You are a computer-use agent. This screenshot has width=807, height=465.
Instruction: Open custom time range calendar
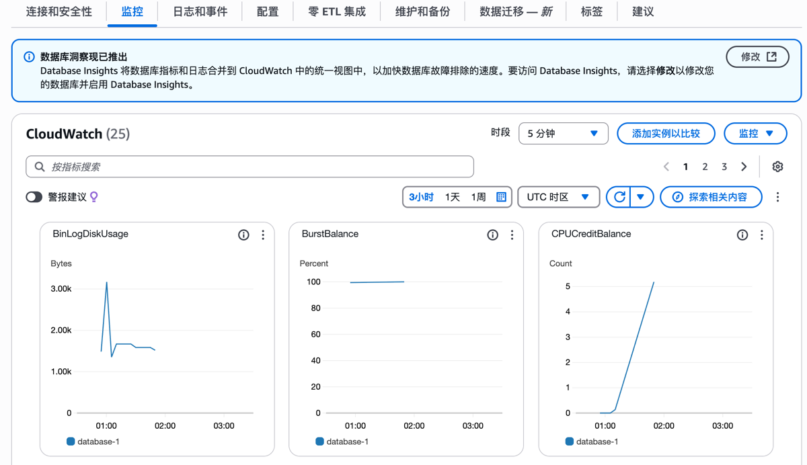click(501, 197)
